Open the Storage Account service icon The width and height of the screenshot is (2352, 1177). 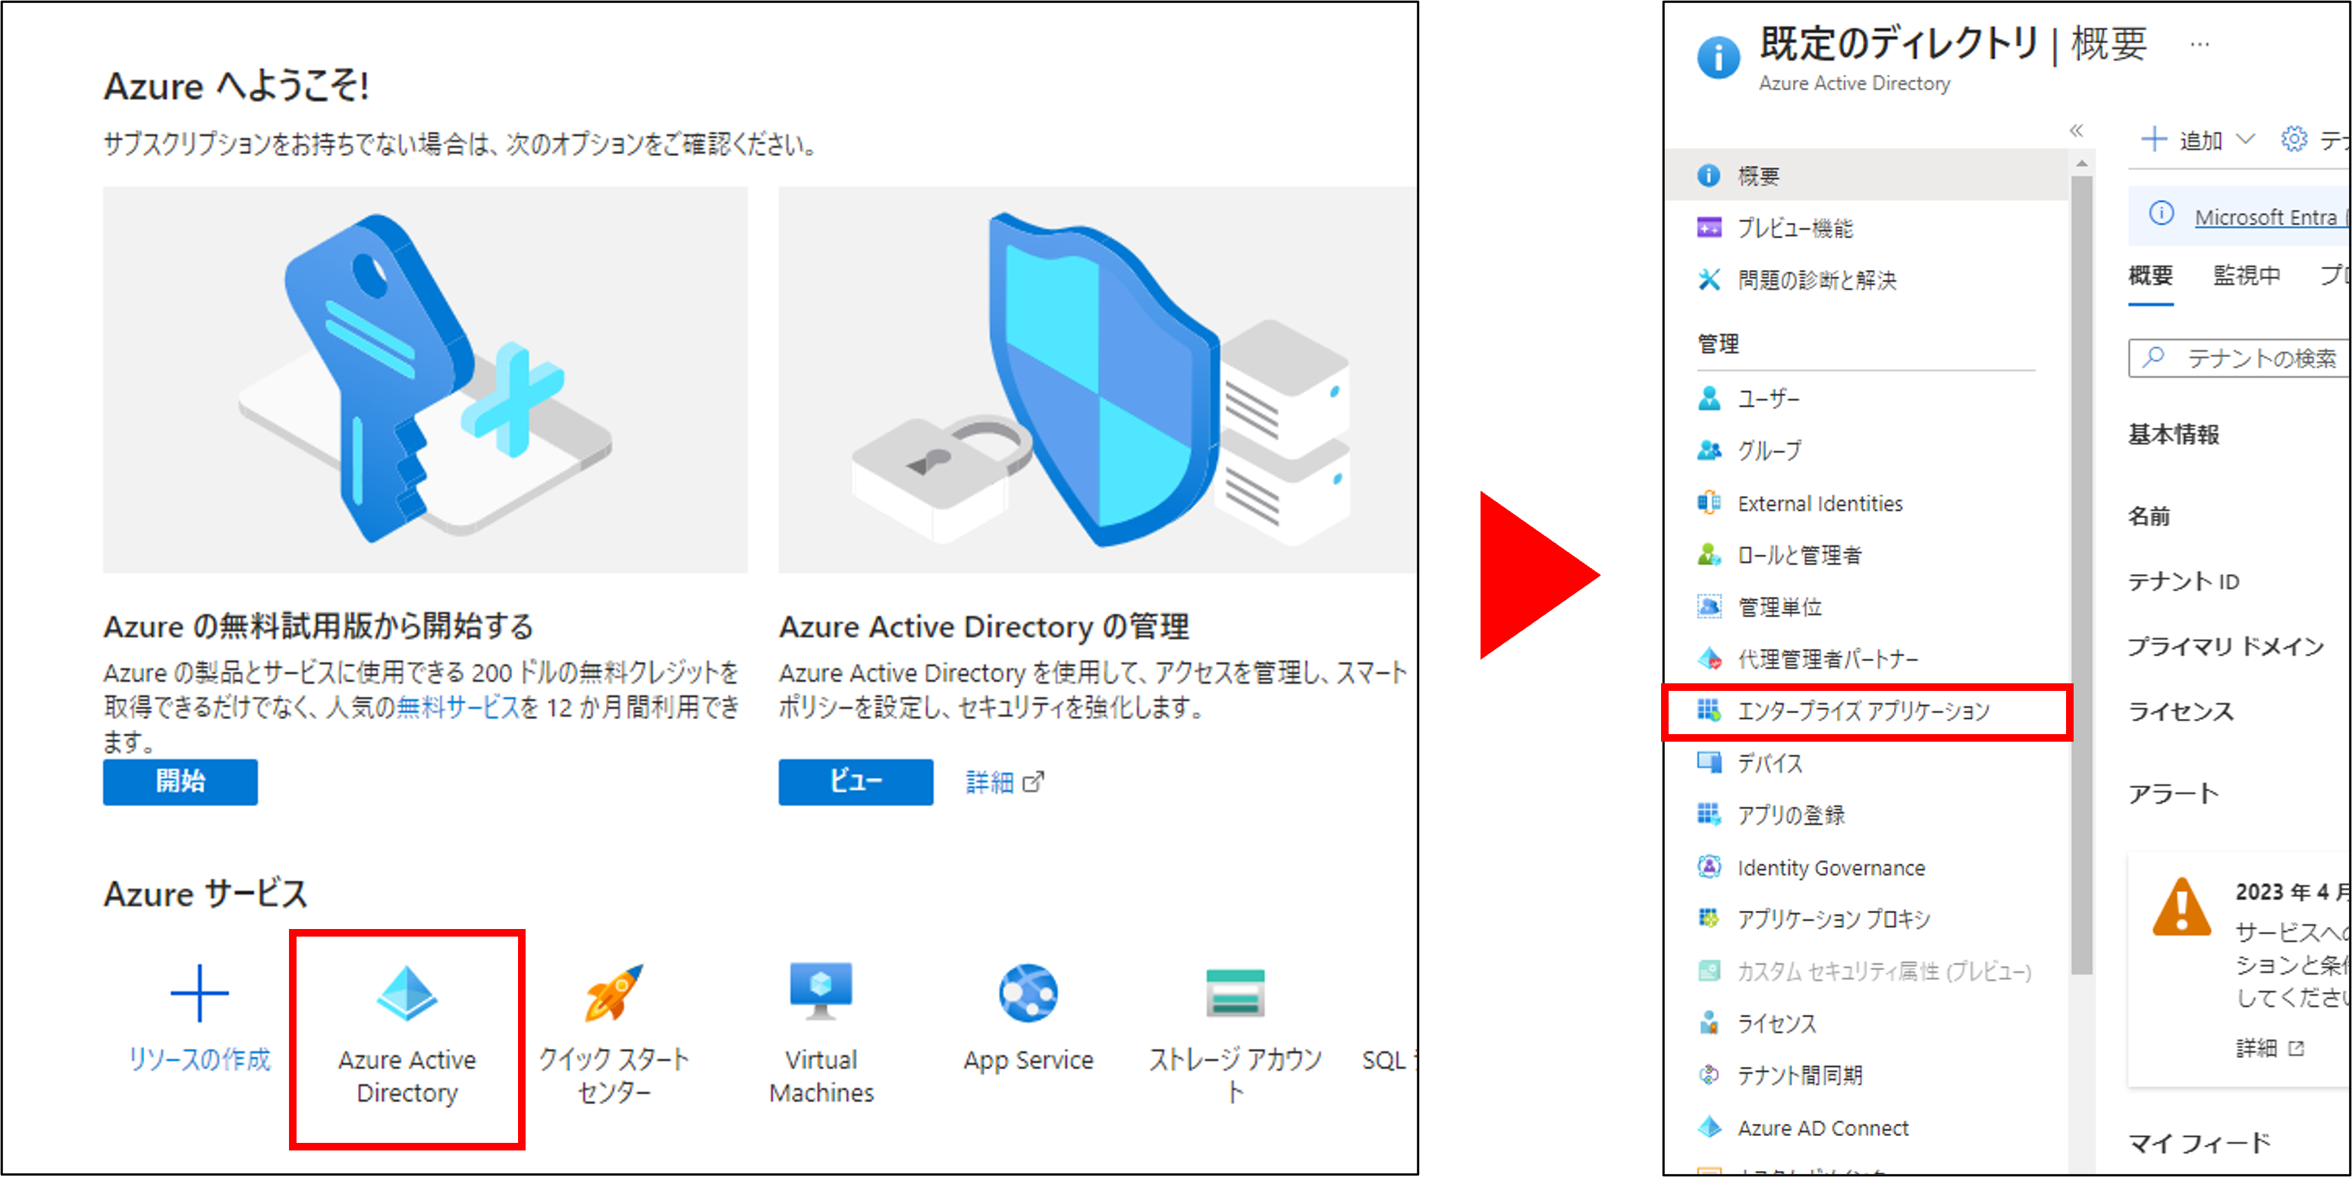point(1235,993)
